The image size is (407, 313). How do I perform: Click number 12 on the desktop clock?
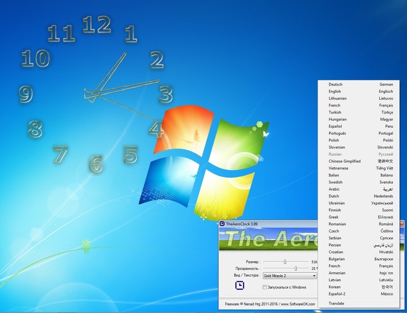97,25
